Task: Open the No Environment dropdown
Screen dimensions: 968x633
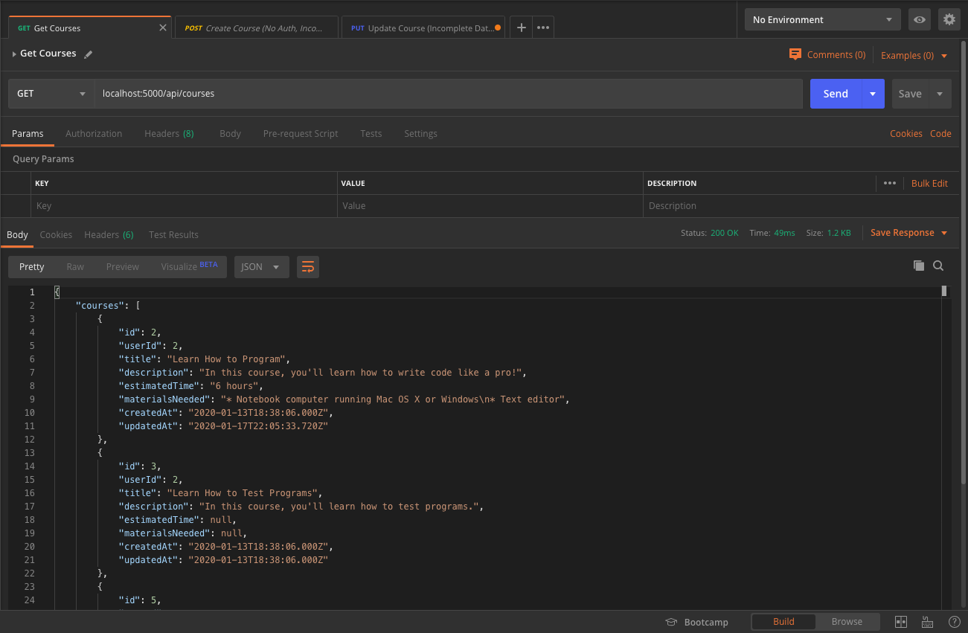Action: pos(822,19)
